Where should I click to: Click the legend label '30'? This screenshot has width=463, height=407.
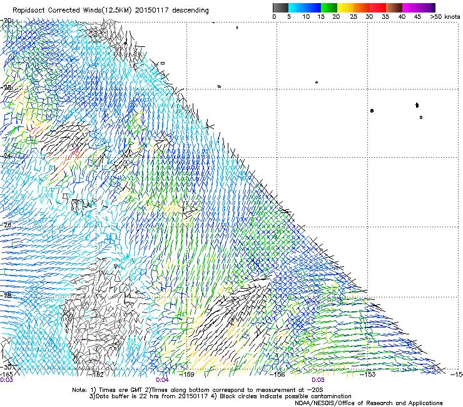click(369, 17)
